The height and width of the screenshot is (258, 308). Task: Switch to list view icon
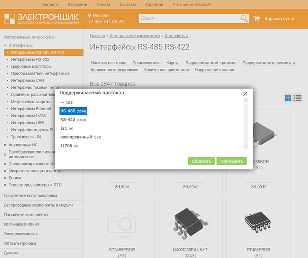click(297, 97)
